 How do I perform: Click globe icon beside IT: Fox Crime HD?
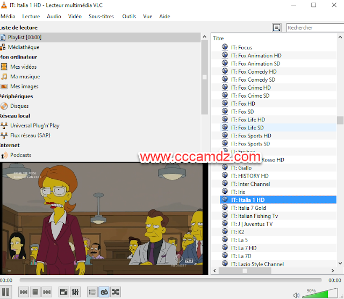[225, 87]
